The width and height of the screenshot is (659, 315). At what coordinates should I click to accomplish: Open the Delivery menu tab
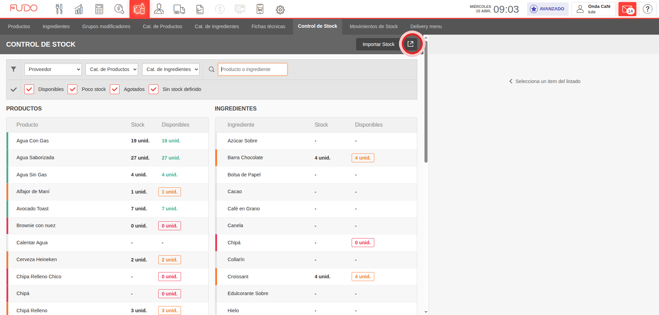(x=426, y=26)
